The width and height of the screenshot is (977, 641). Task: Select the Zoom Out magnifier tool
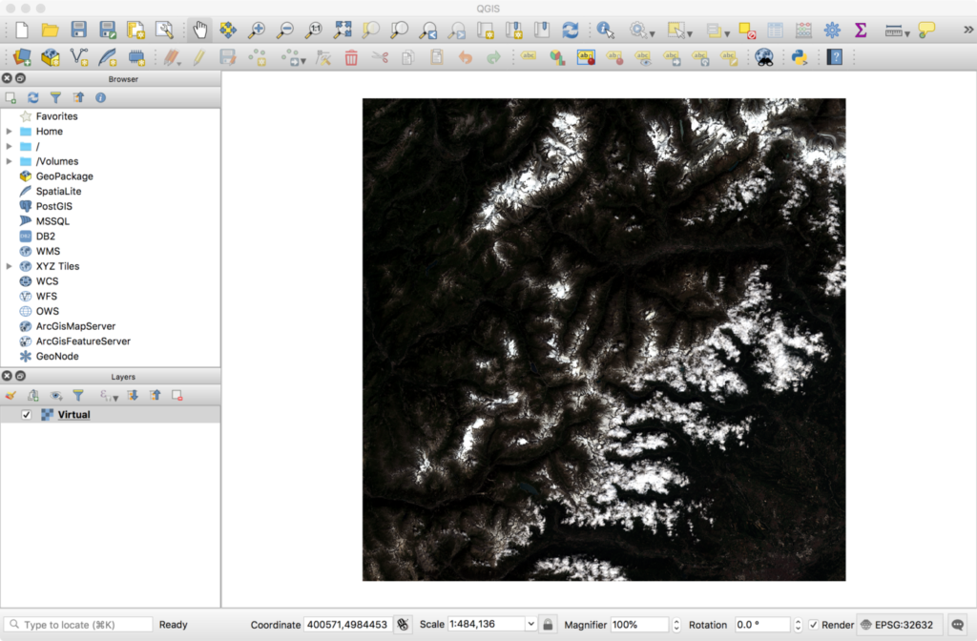(x=285, y=30)
